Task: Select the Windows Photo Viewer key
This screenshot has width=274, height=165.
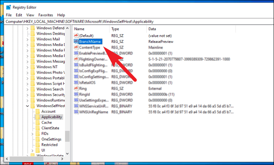Action: pos(50,73)
